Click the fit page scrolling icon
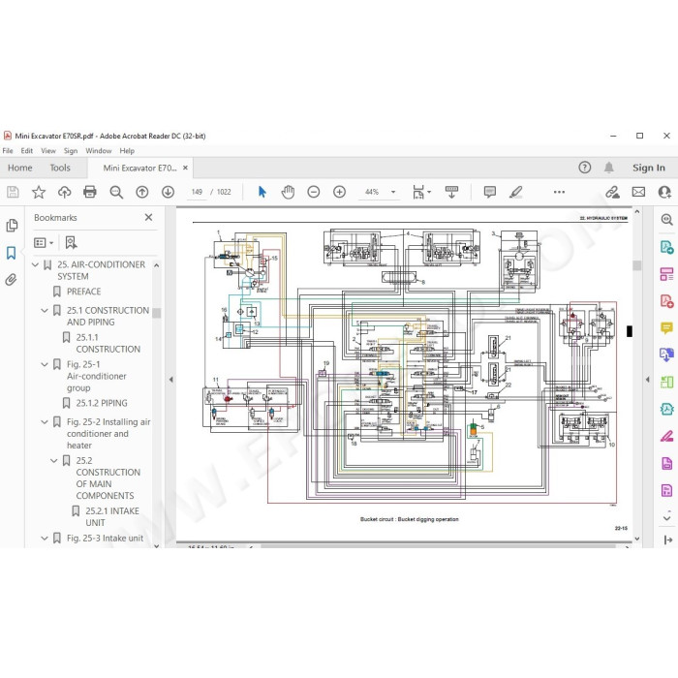The height and width of the screenshot is (678, 678). click(418, 192)
